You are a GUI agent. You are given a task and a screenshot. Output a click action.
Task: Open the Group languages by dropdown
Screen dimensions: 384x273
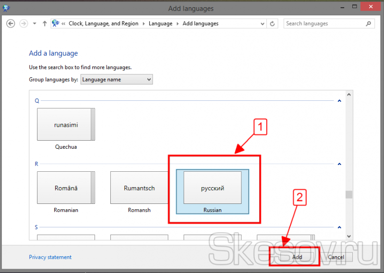point(117,80)
